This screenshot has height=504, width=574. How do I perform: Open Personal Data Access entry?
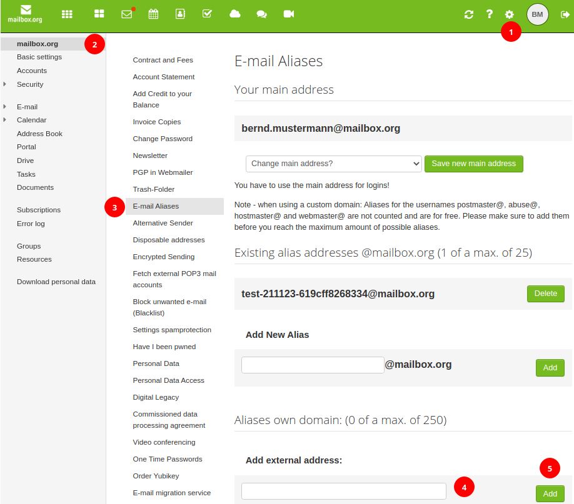point(168,380)
